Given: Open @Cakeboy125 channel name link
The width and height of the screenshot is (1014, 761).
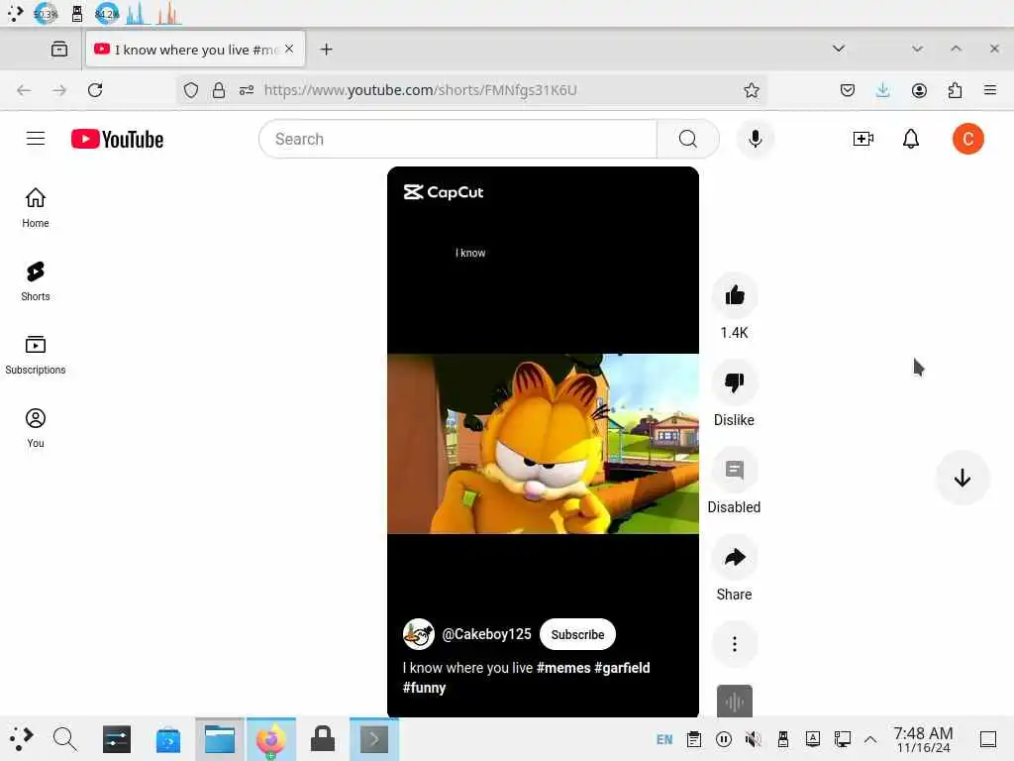Looking at the screenshot, I should [x=486, y=634].
